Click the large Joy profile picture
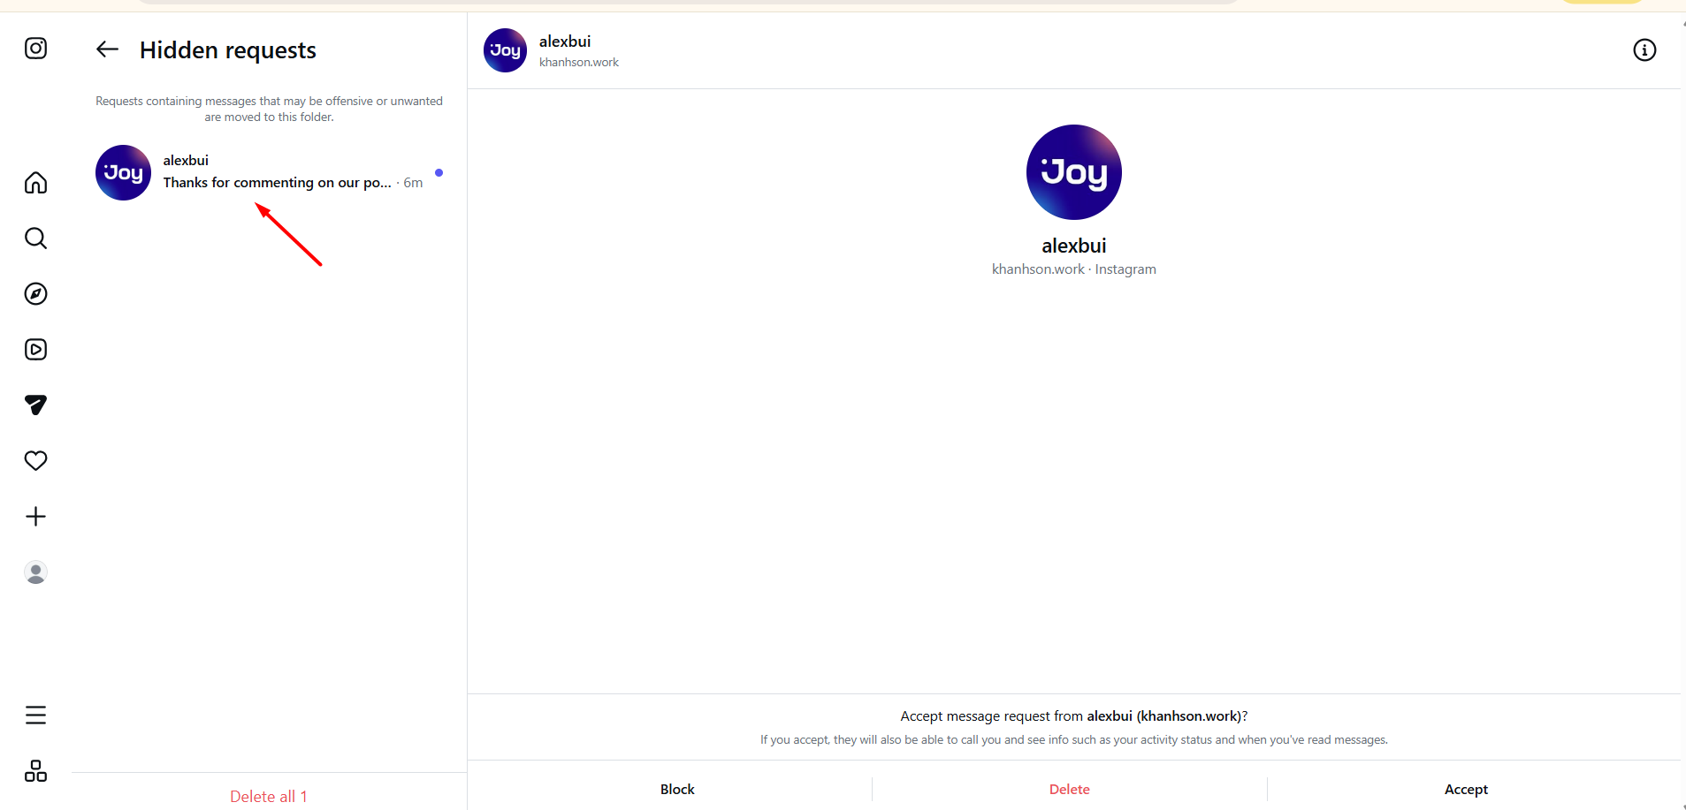This screenshot has height=810, width=1686. pyautogui.click(x=1073, y=172)
